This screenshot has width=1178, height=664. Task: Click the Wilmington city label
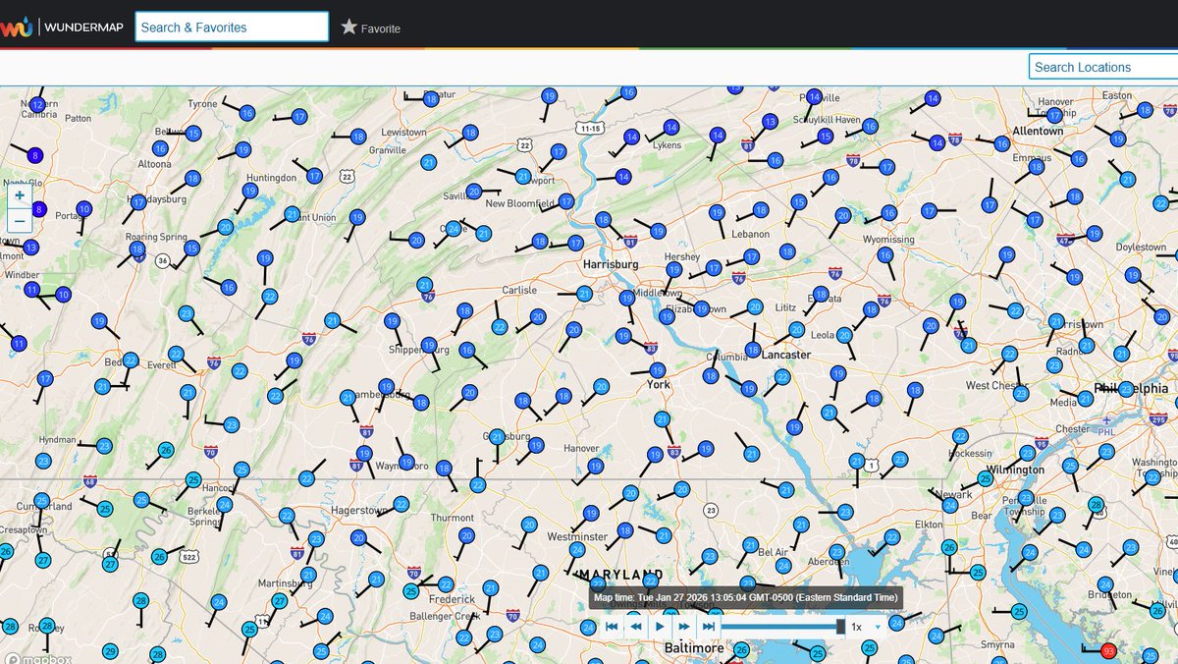tap(1016, 470)
